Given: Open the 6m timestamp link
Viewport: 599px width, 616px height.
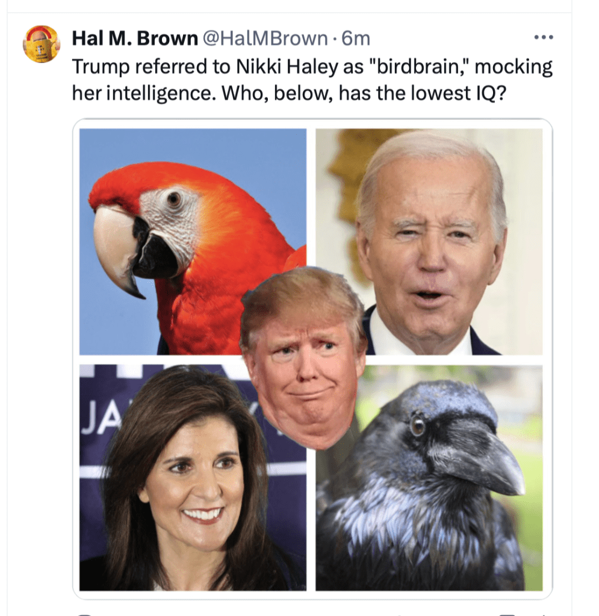Looking at the screenshot, I should 356,38.
